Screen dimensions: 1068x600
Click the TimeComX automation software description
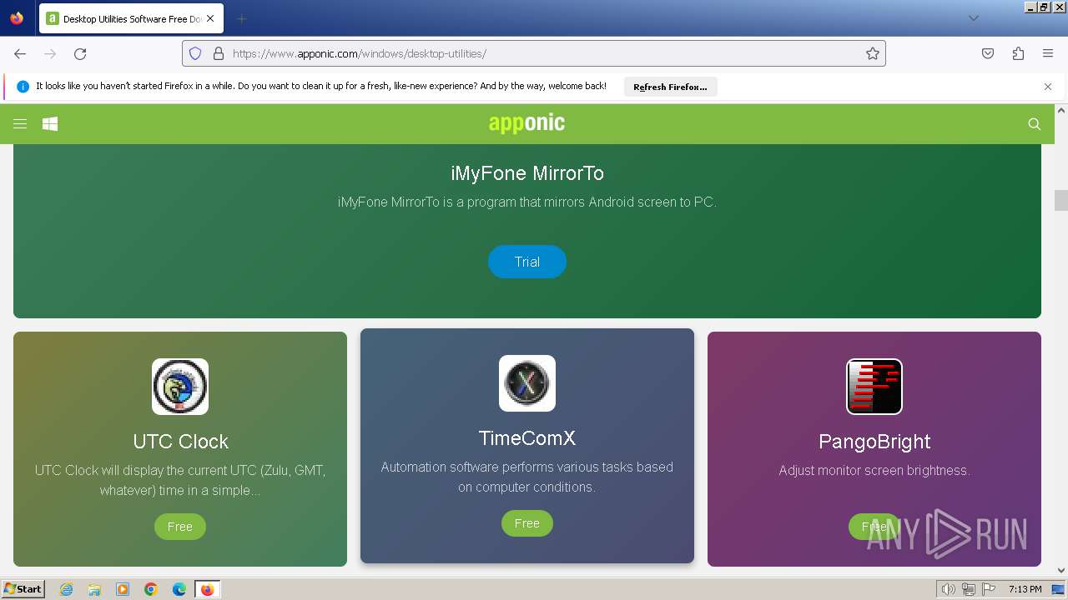pyautogui.click(x=527, y=477)
